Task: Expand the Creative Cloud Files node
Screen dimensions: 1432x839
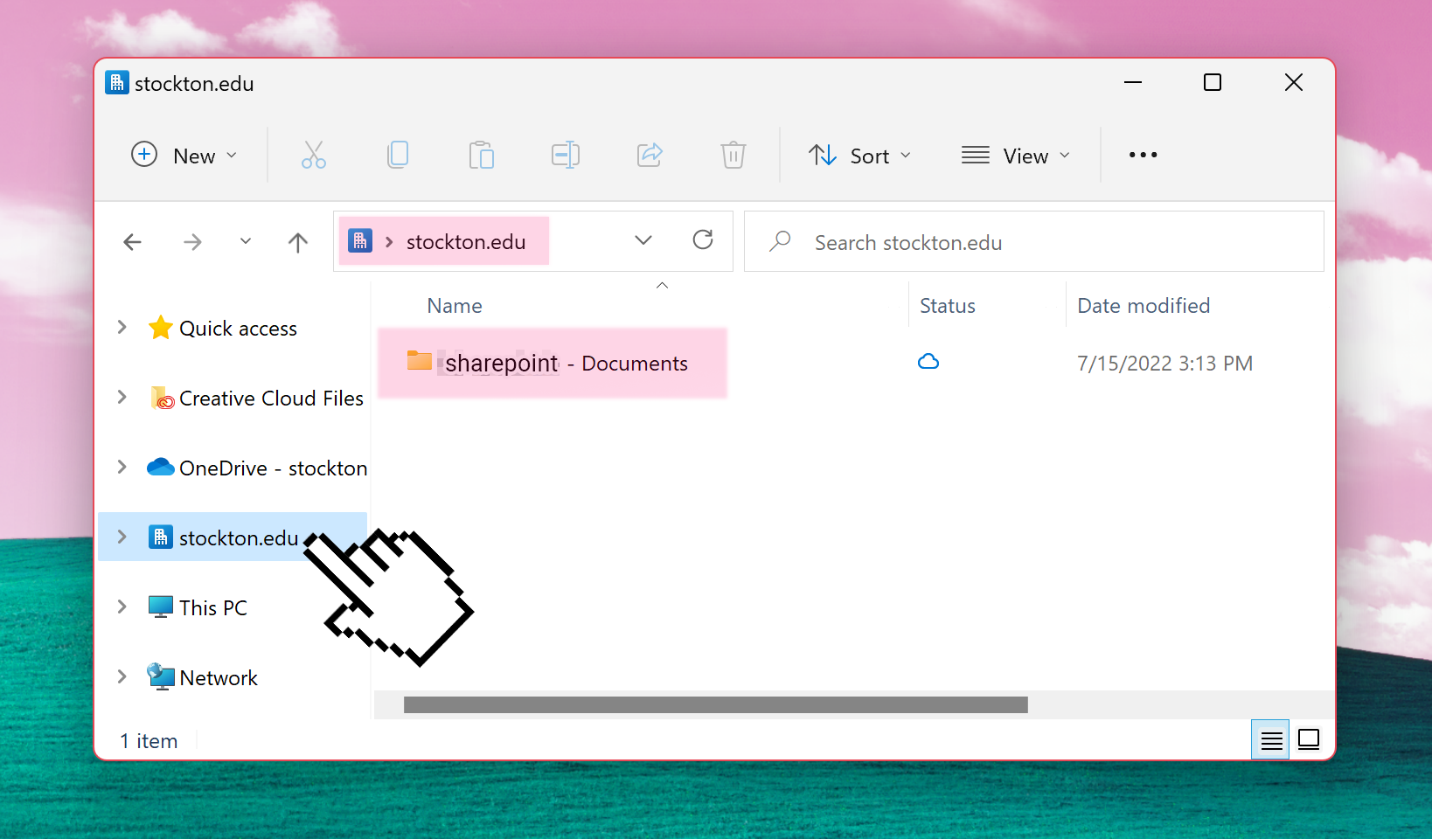Action: point(122,397)
